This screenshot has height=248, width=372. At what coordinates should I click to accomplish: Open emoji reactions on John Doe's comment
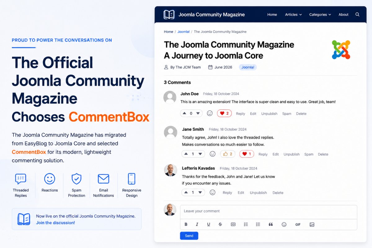pyautogui.click(x=210, y=113)
